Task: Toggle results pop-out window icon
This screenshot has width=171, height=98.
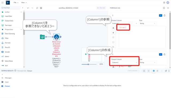Action: coord(166,71)
